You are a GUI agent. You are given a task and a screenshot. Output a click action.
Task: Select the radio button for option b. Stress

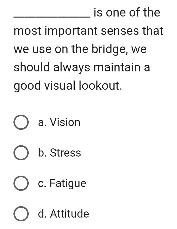tap(21, 152)
